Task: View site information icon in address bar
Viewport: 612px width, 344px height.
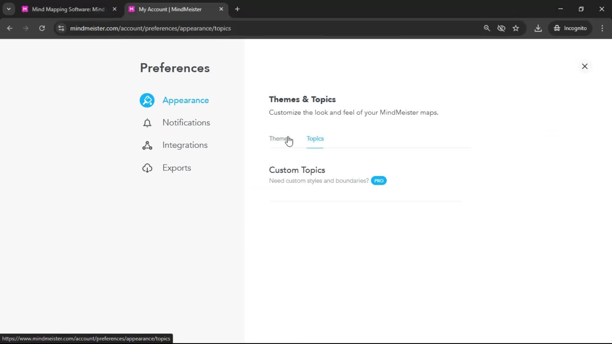Action: (61, 28)
